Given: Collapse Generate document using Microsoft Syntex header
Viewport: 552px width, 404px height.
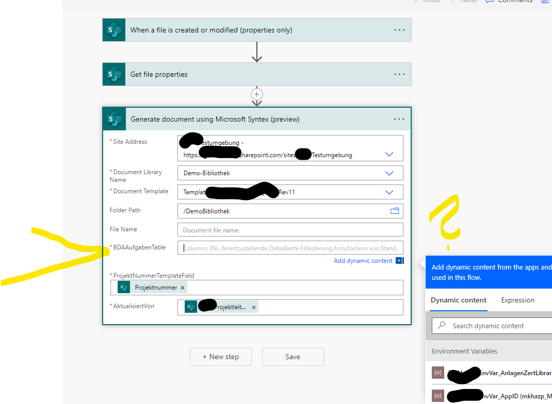Looking at the screenshot, I should [257, 119].
